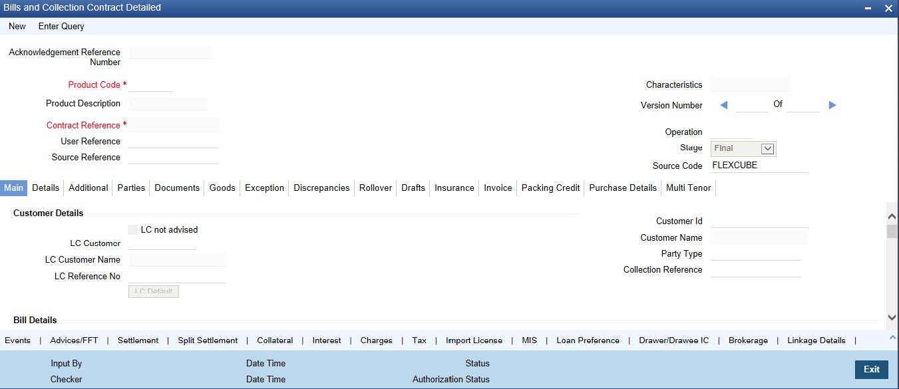This screenshot has width=899, height=389.
Task: Click the User Reference input field
Action: click(x=173, y=141)
